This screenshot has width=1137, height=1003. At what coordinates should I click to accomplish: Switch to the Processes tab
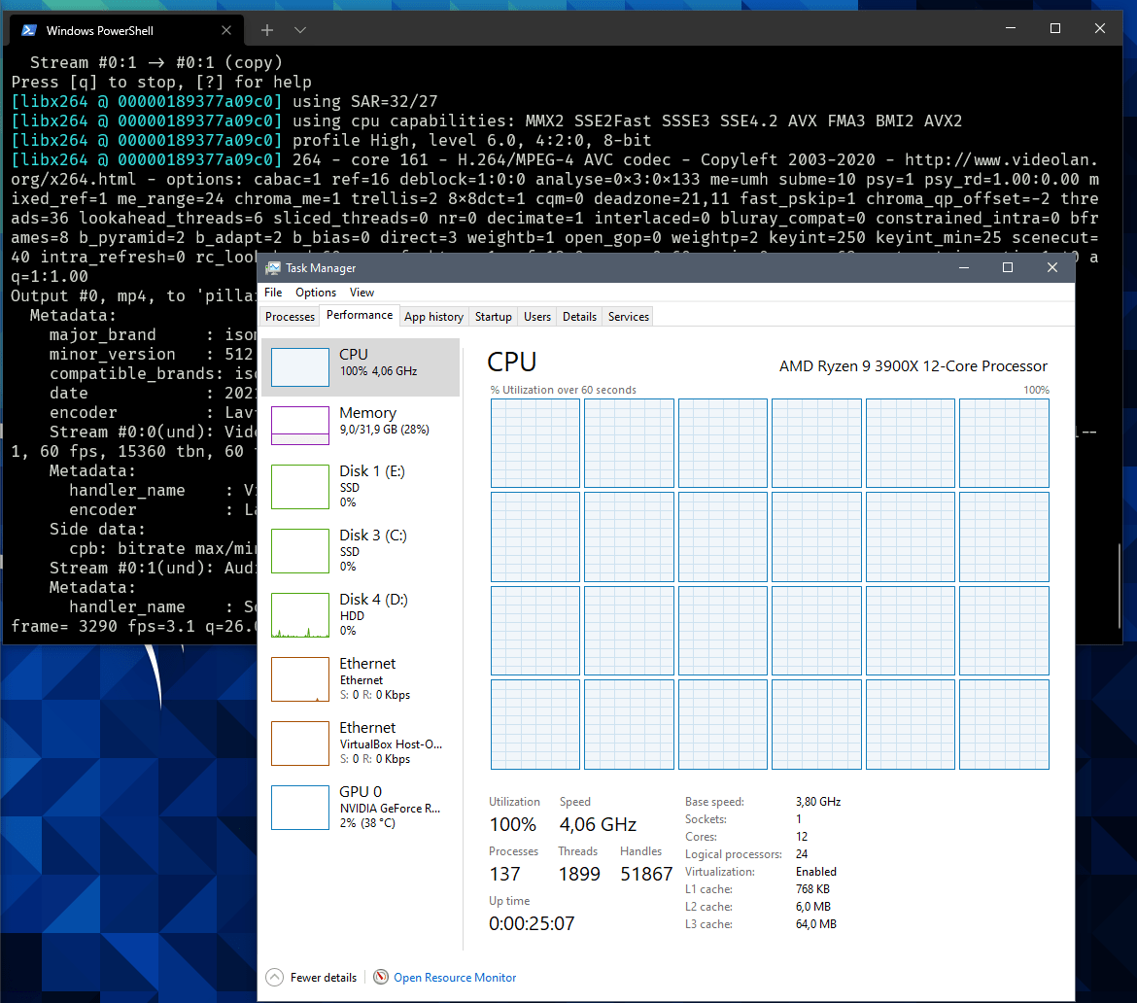tap(290, 317)
